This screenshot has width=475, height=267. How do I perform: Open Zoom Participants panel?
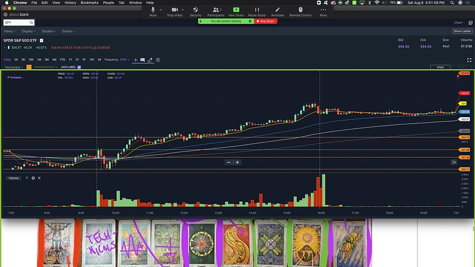point(216,12)
